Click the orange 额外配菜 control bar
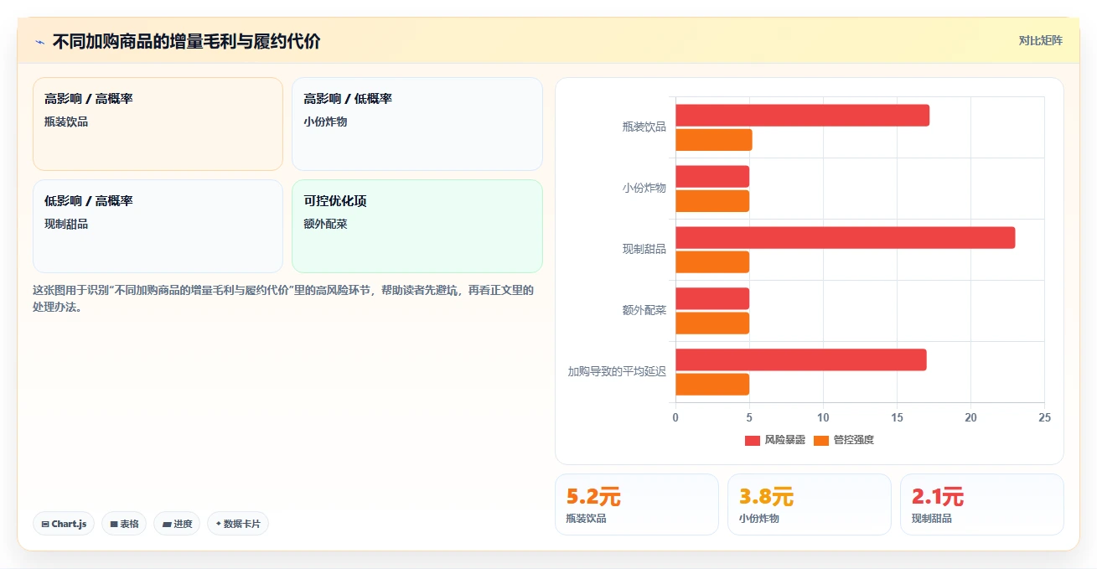 (712, 323)
